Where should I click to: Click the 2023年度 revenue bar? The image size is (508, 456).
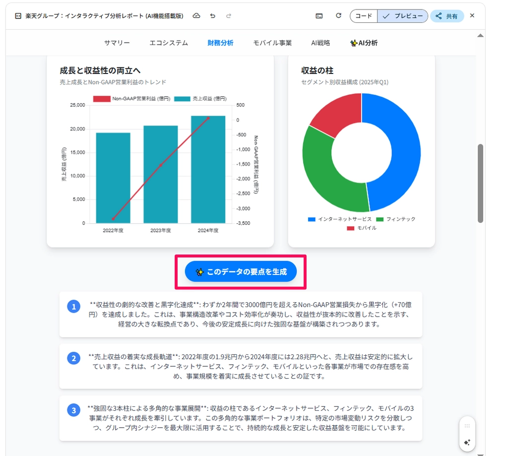(161, 174)
